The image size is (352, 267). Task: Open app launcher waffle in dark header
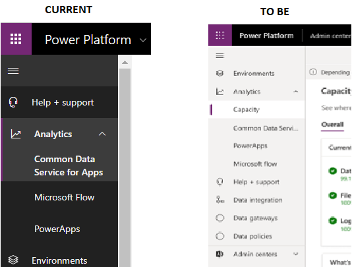click(16, 39)
